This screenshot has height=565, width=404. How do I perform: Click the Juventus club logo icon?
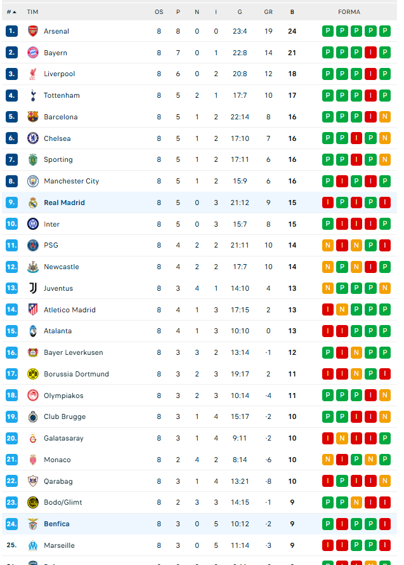(33, 288)
